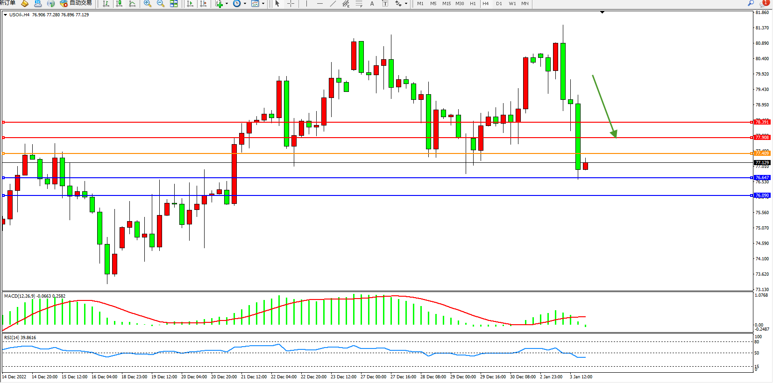Click the zoom out magnifier icon

[161, 4]
